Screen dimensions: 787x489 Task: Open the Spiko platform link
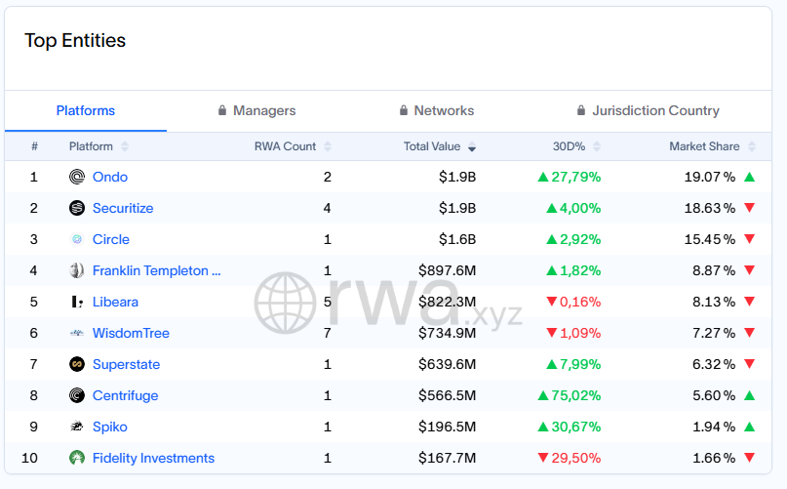point(110,427)
